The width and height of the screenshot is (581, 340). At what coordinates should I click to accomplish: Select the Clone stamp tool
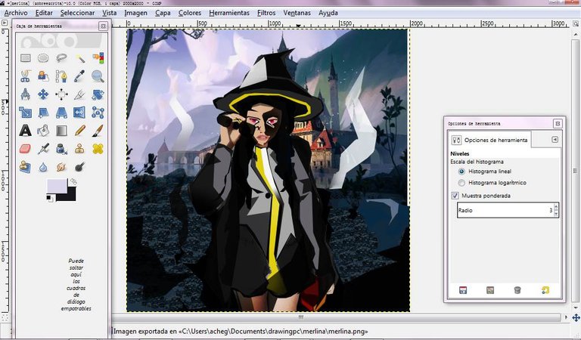point(79,149)
